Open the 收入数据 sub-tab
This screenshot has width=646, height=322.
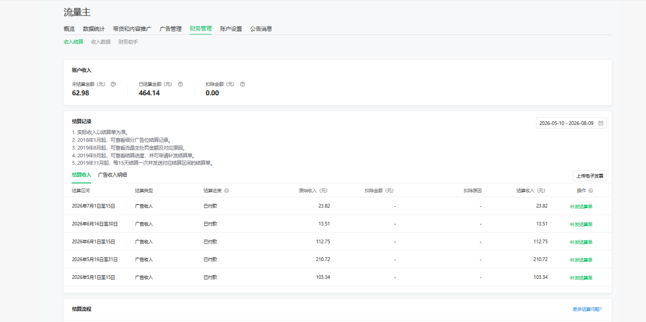(101, 42)
